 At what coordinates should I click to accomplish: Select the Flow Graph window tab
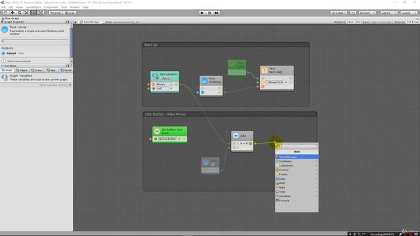(10, 18)
